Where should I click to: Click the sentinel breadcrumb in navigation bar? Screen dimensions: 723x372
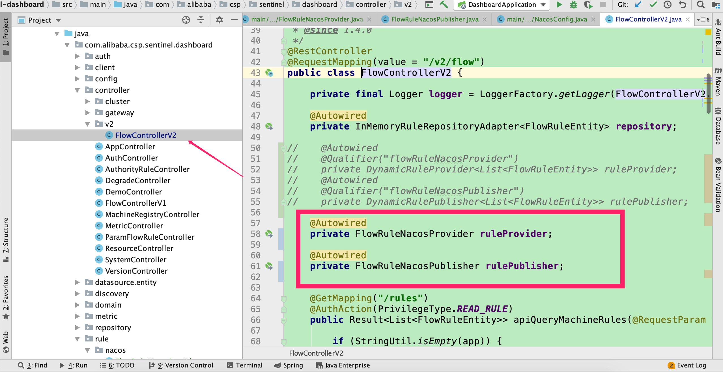click(268, 5)
